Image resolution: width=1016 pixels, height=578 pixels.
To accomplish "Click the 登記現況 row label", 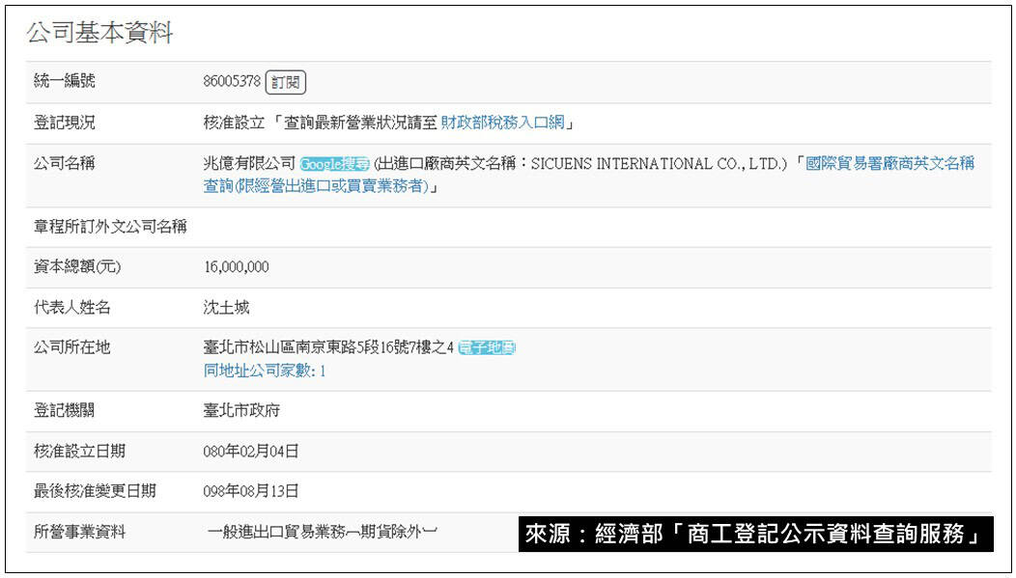I will click(x=65, y=123).
